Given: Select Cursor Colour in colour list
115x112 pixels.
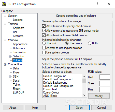Looking at the screenshot, I should pyautogui.click(x=62, y=92).
